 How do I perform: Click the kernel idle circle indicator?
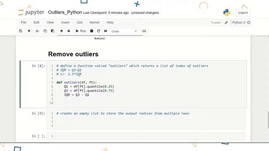click(249, 23)
